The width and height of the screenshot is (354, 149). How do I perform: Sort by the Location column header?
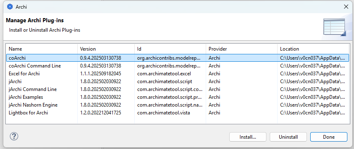[x=313, y=49]
